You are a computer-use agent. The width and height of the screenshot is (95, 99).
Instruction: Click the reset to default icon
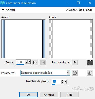[x=90, y=73]
